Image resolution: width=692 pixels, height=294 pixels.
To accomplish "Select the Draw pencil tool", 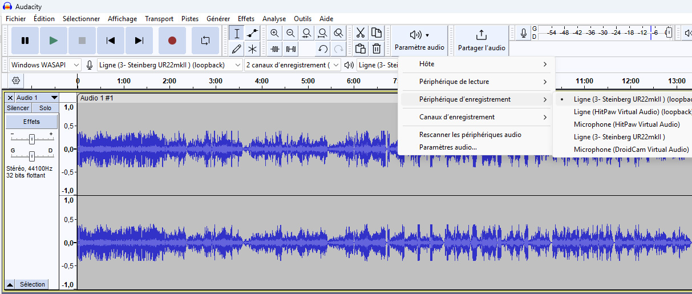I will (237, 49).
